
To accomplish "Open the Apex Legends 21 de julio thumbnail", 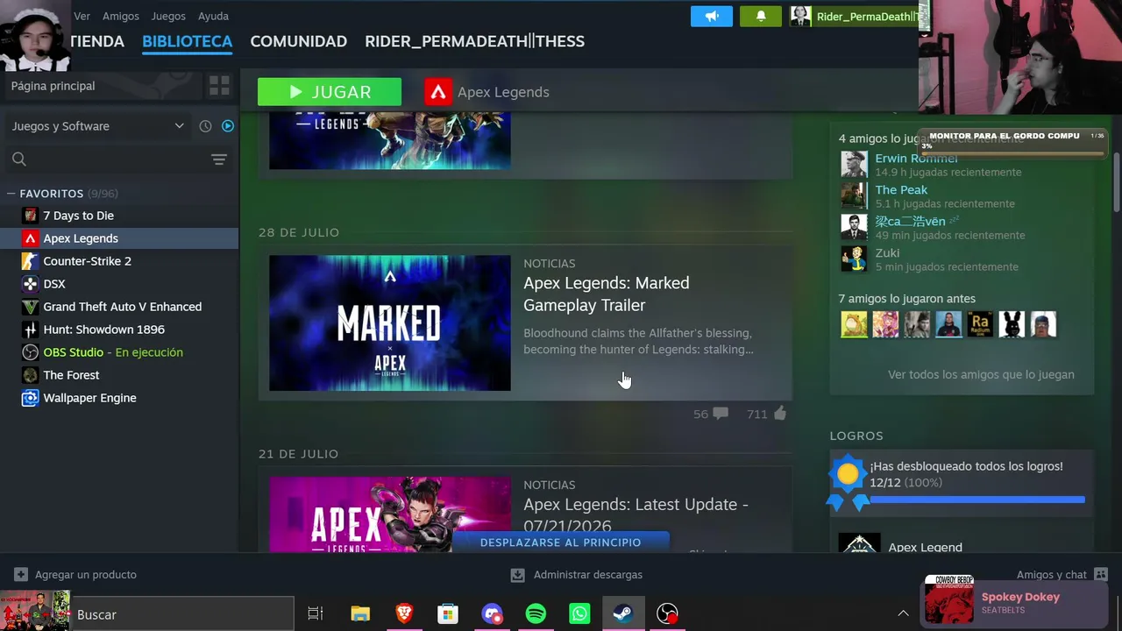I will coord(390,514).
